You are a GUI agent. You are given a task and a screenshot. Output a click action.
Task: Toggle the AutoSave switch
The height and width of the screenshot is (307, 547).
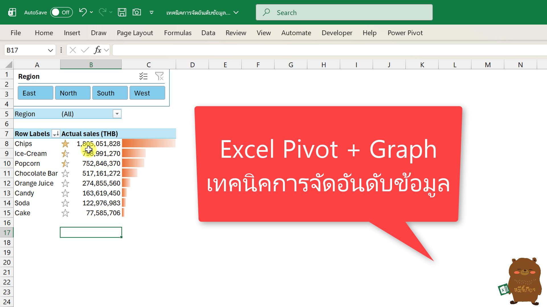62,12
